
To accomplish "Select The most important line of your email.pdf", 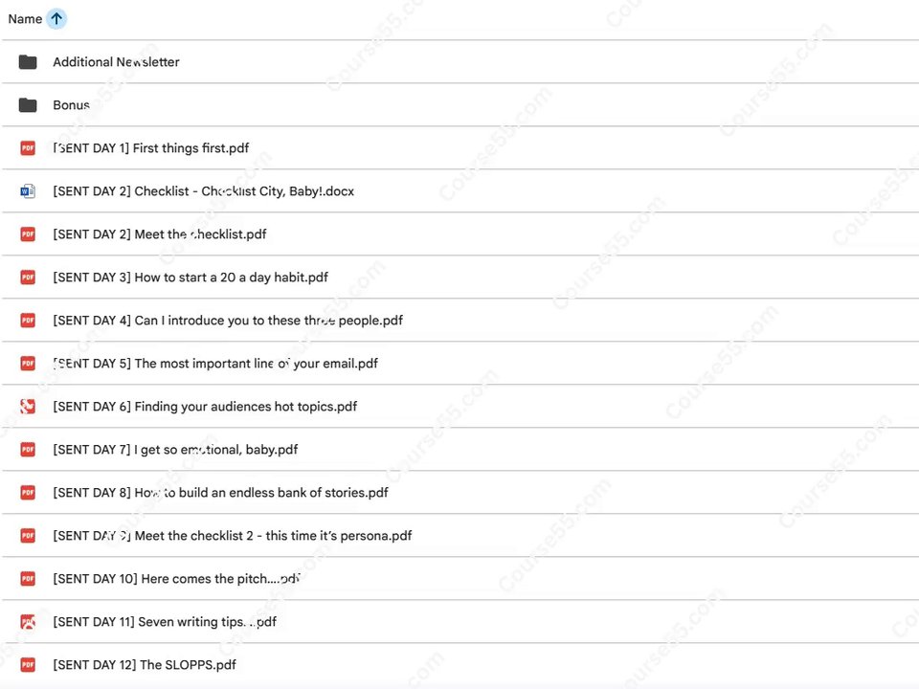I will [215, 364].
